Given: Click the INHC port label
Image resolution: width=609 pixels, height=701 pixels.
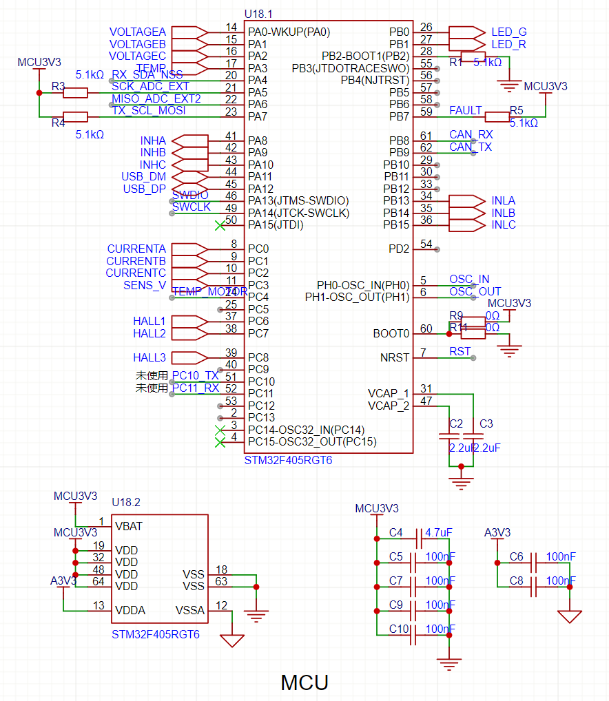Looking at the screenshot, I should click(x=153, y=165).
